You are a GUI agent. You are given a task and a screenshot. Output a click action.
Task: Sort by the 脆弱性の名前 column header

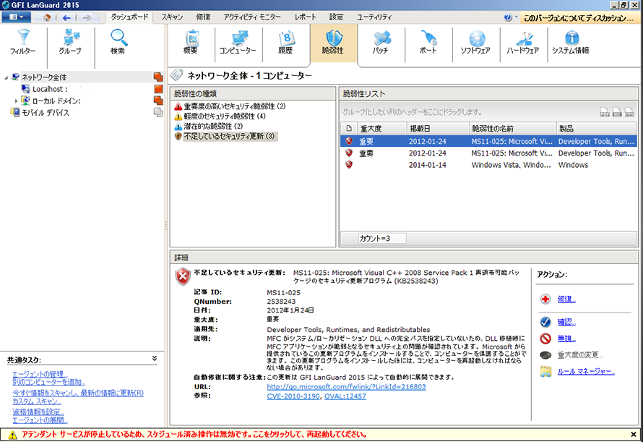pyautogui.click(x=512, y=129)
